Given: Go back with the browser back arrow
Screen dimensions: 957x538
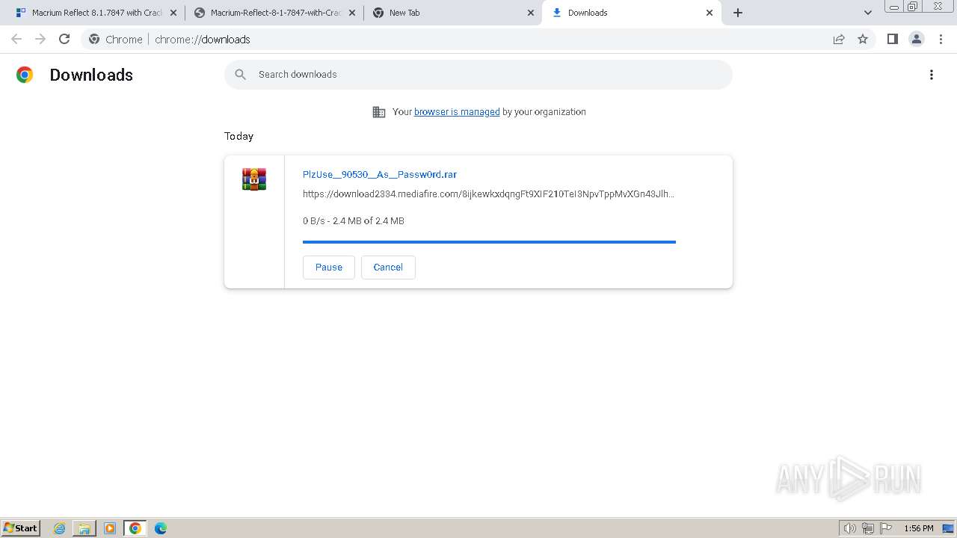Looking at the screenshot, I should pyautogui.click(x=16, y=39).
